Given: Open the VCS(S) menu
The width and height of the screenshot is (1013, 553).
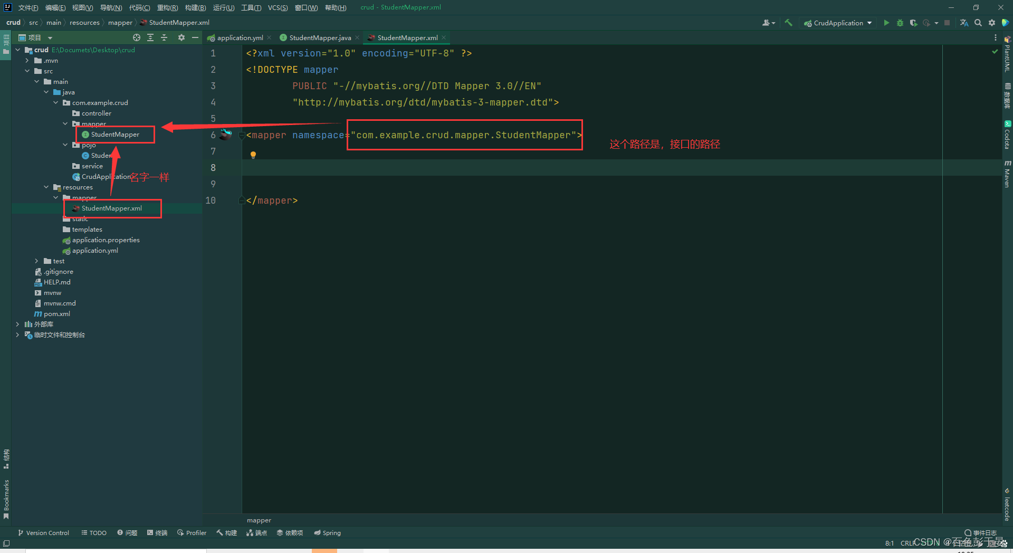Looking at the screenshot, I should click(x=278, y=7).
